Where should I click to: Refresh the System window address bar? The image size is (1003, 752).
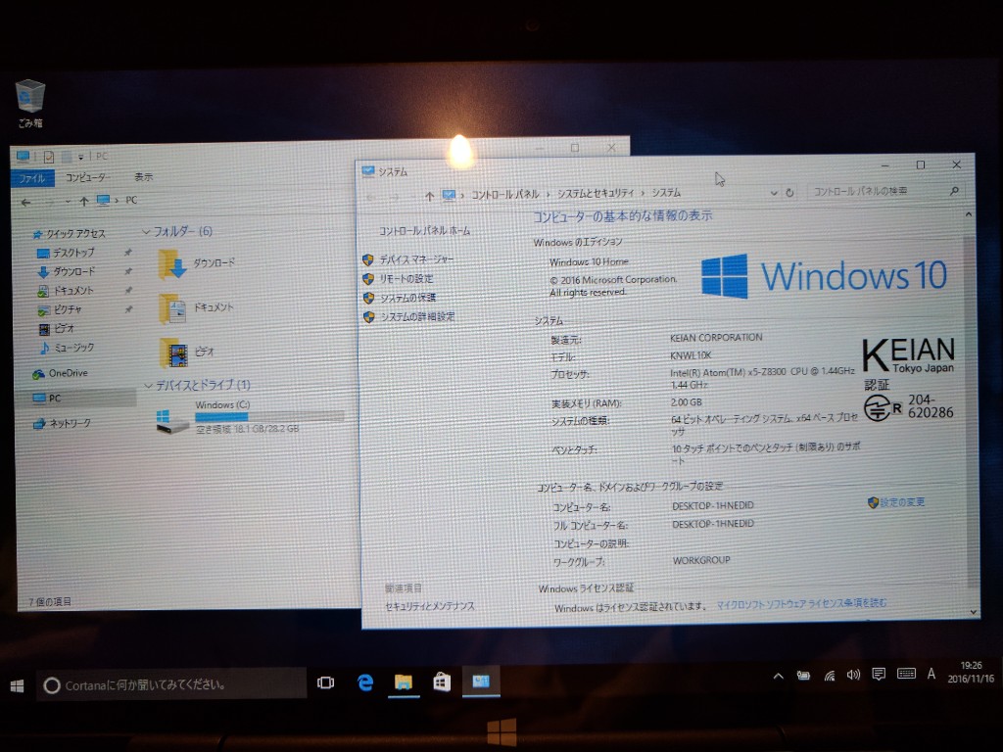[790, 193]
